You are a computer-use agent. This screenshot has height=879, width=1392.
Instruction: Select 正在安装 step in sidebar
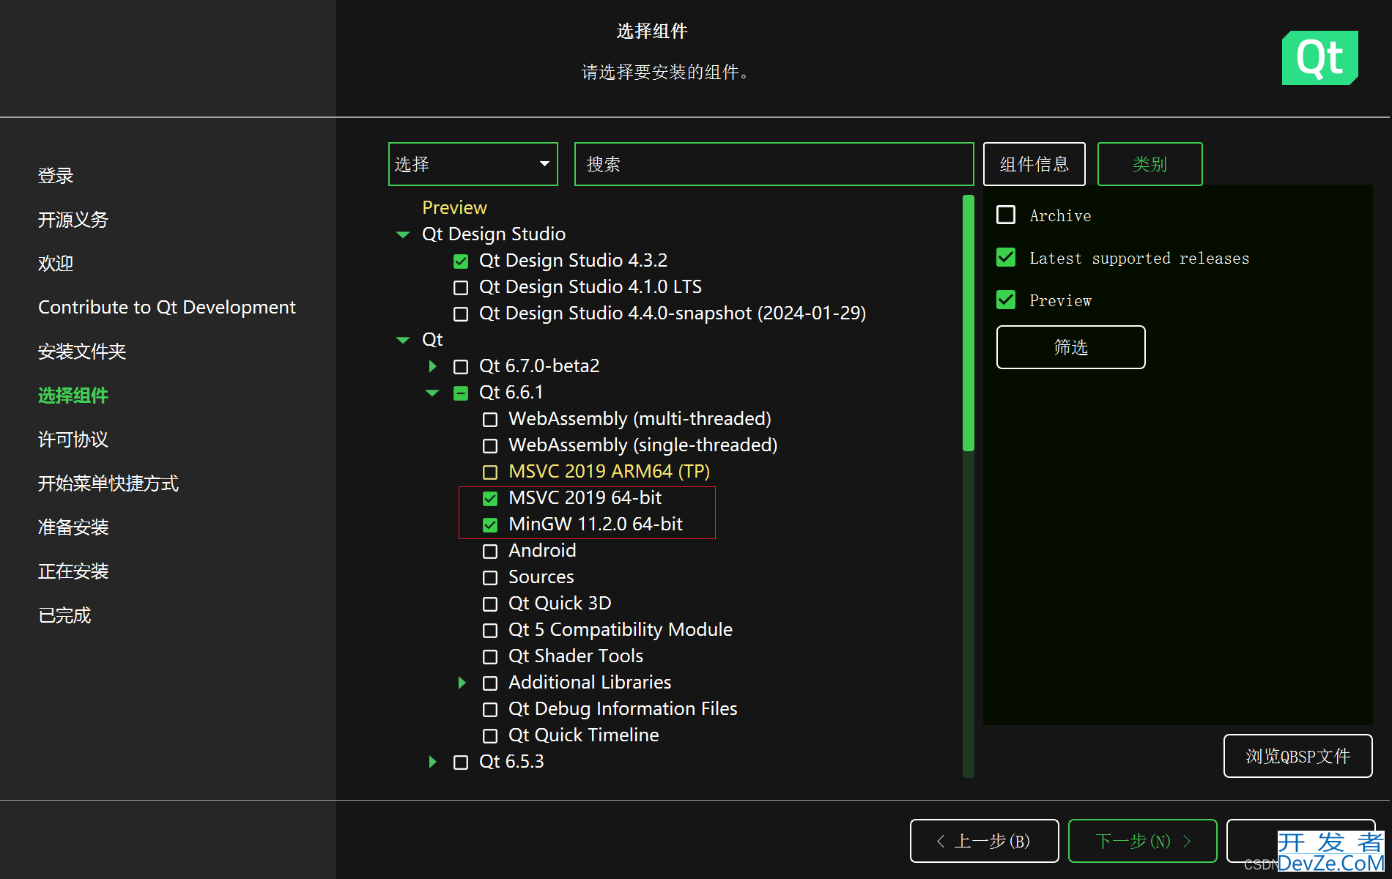[73, 571]
